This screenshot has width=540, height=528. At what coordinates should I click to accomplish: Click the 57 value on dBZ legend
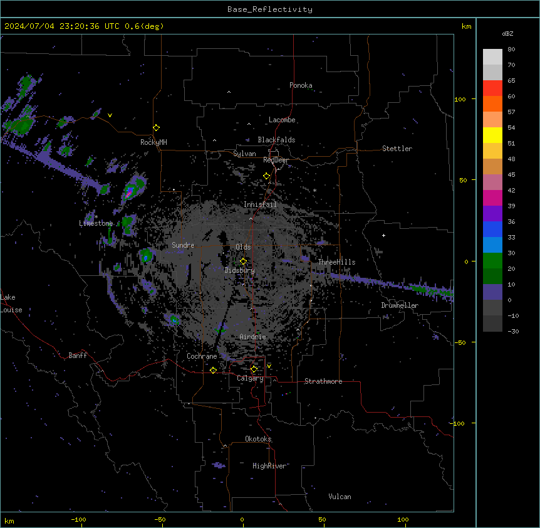coord(511,112)
